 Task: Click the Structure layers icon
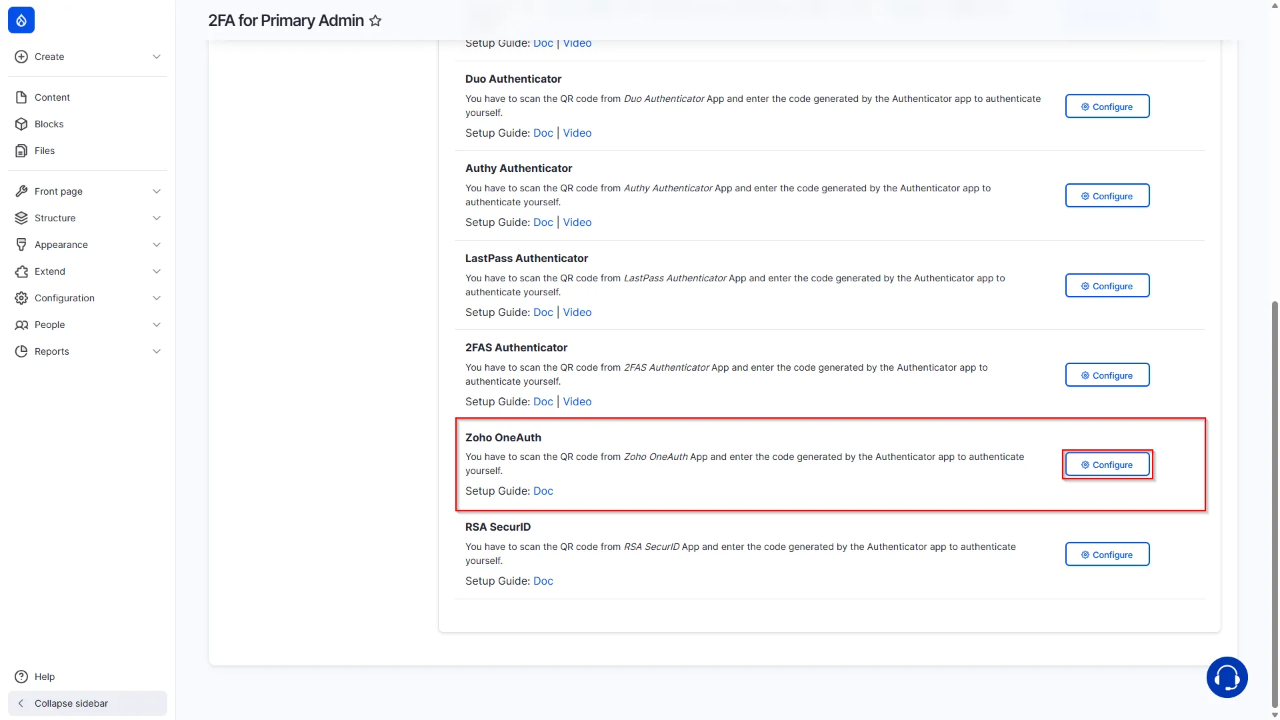21,218
